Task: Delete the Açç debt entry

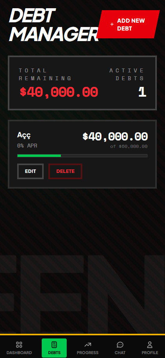Action: [x=65, y=171]
